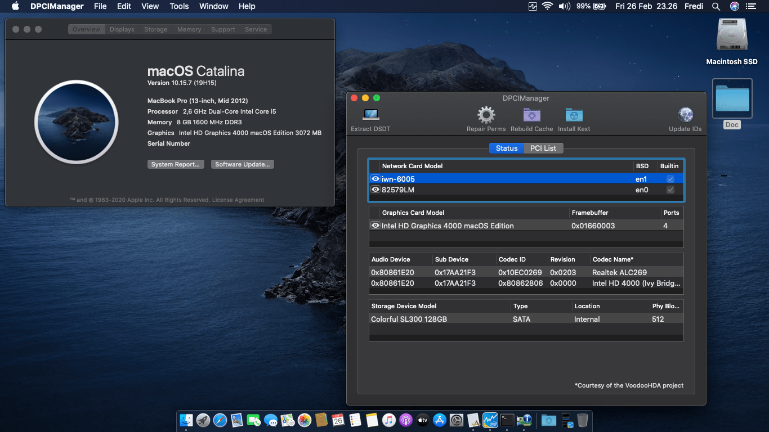The width and height of the screenshot is (769, 432).
Task: Select the Realtek ALC269 audio row
Action: click(526, 272)
